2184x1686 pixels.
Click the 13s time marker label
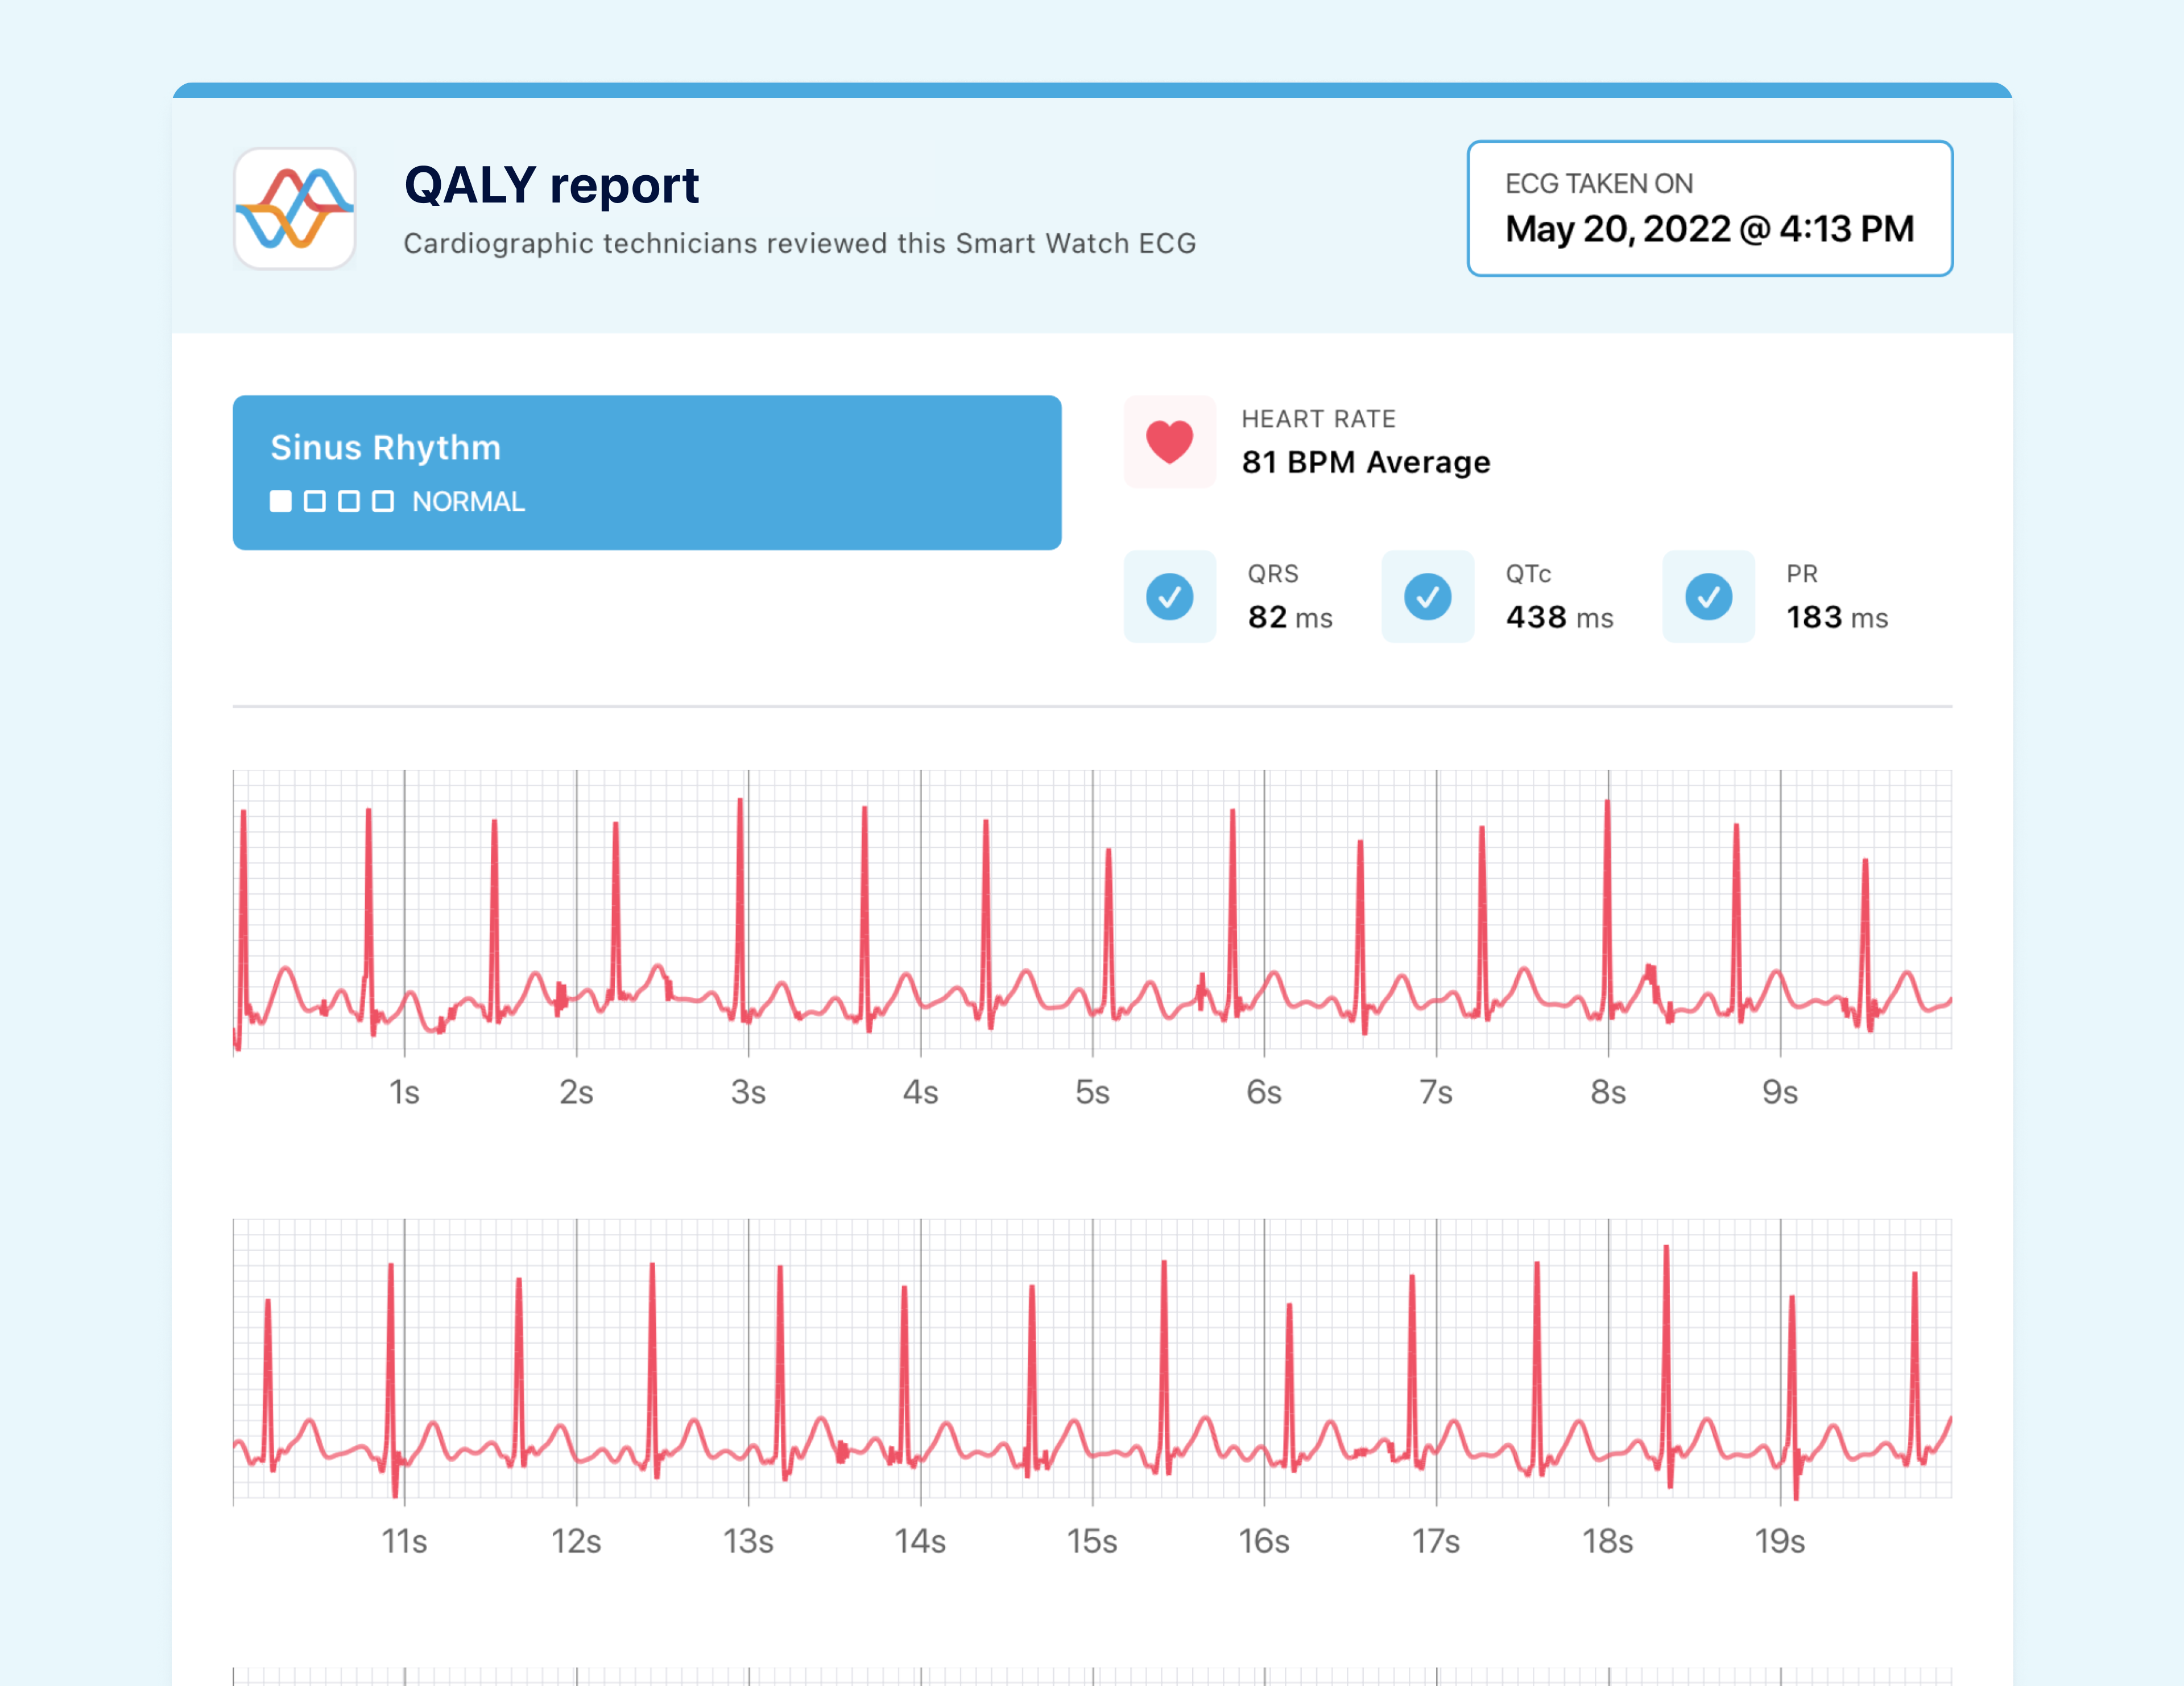tap(748, 1541)
